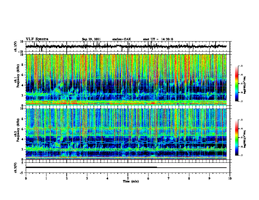
Task: Click the 'VLF Spectra' plot title
Action: coord(37,39)
